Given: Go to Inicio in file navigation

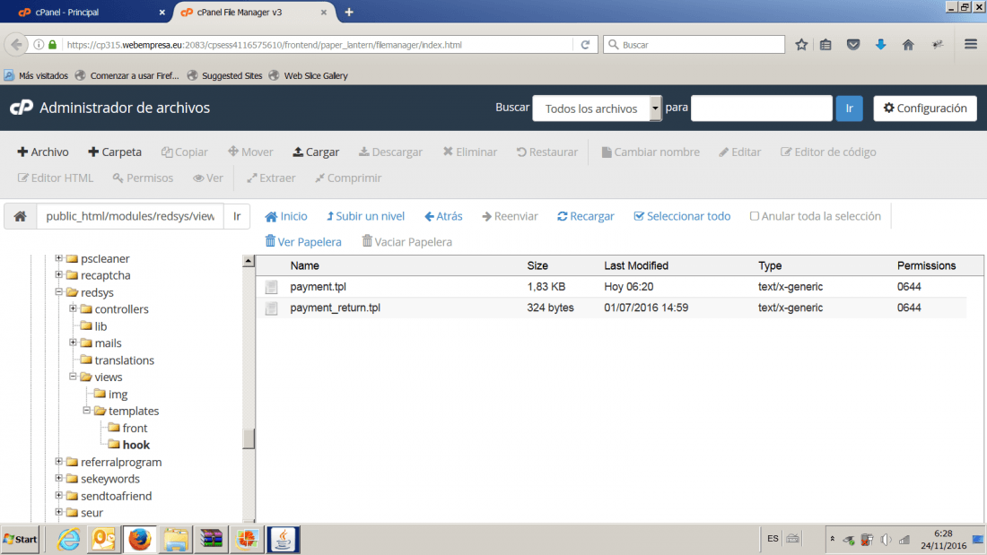Looking at the screenshot, I should tap(285, 216).
